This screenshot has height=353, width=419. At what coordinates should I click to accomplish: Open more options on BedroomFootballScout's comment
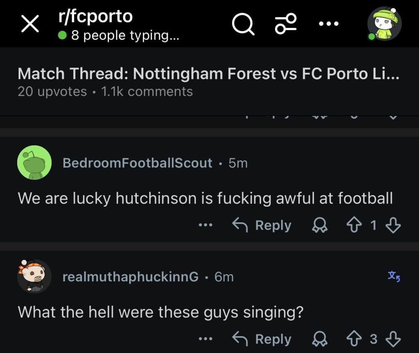pyautogui.click(x=205, y=225)
